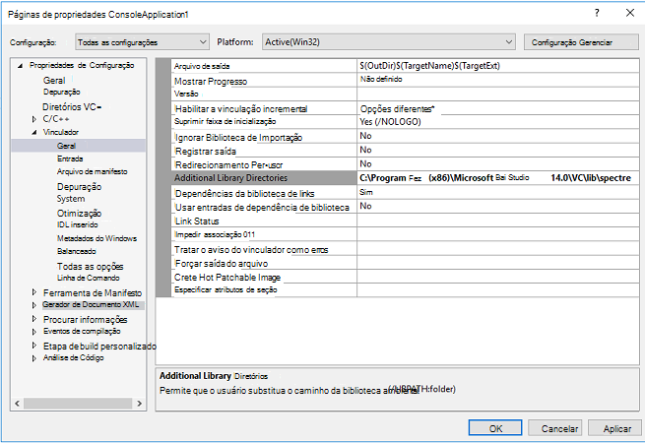Open the Configuração dropdown
The height and width of the screenshot is (443, 645).
point(143,42)
